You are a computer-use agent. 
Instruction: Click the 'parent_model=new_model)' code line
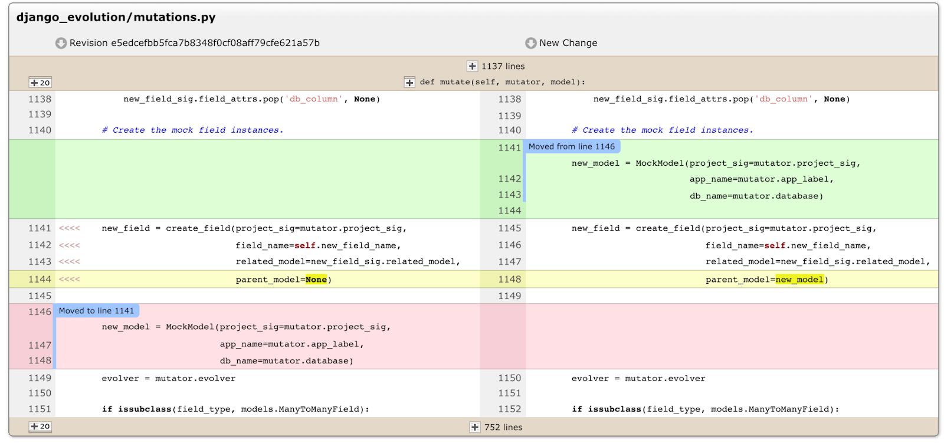click(767, 280)
